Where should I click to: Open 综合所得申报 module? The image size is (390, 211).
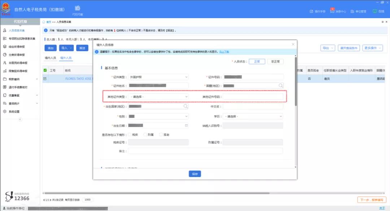coord(16,47)
